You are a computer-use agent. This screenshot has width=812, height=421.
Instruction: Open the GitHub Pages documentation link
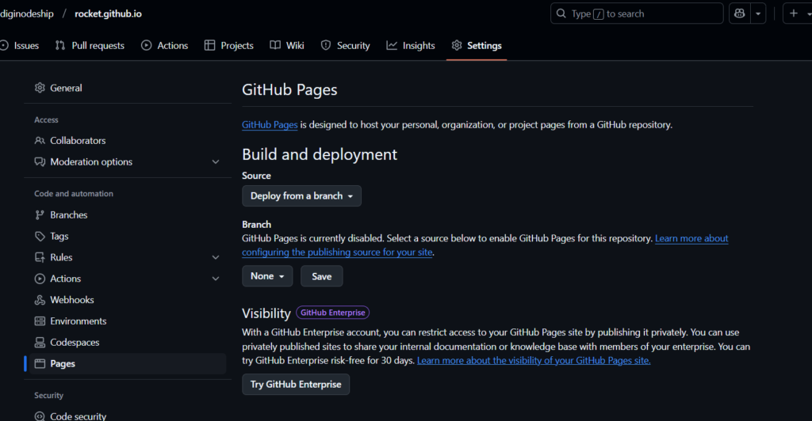tap(270, 125)
